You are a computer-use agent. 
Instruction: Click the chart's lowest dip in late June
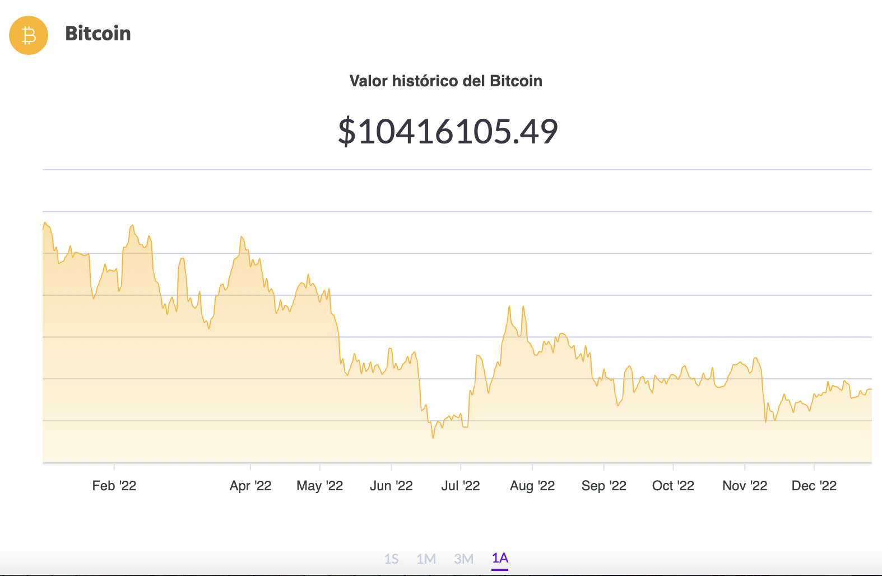click(433, 438)
